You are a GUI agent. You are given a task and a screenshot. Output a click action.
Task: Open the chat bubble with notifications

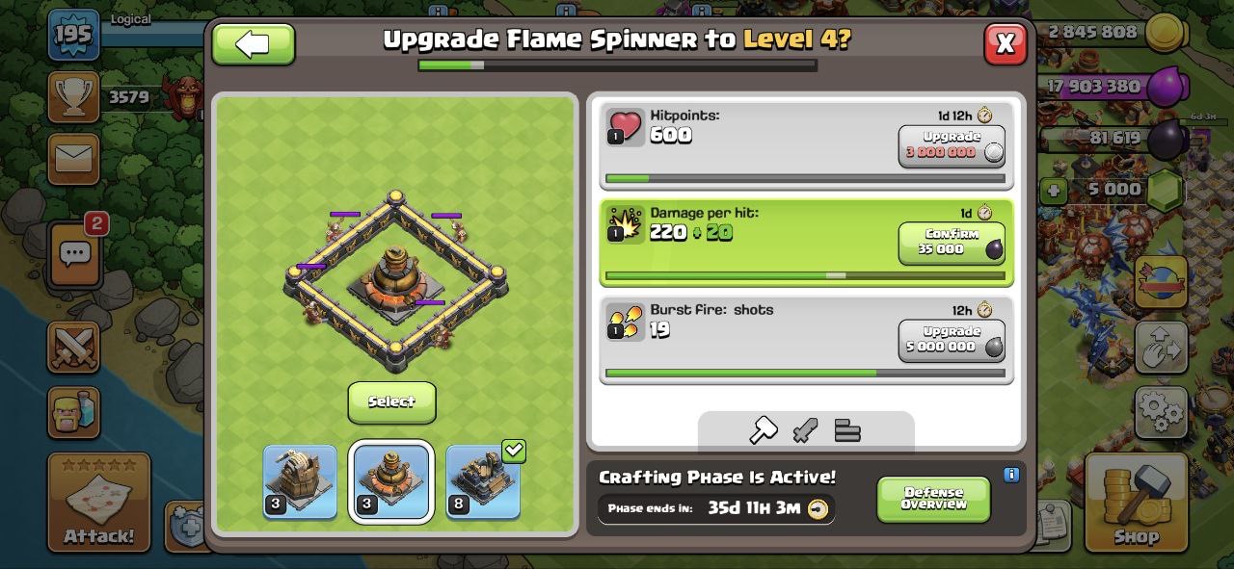click(x=75, y=254)
